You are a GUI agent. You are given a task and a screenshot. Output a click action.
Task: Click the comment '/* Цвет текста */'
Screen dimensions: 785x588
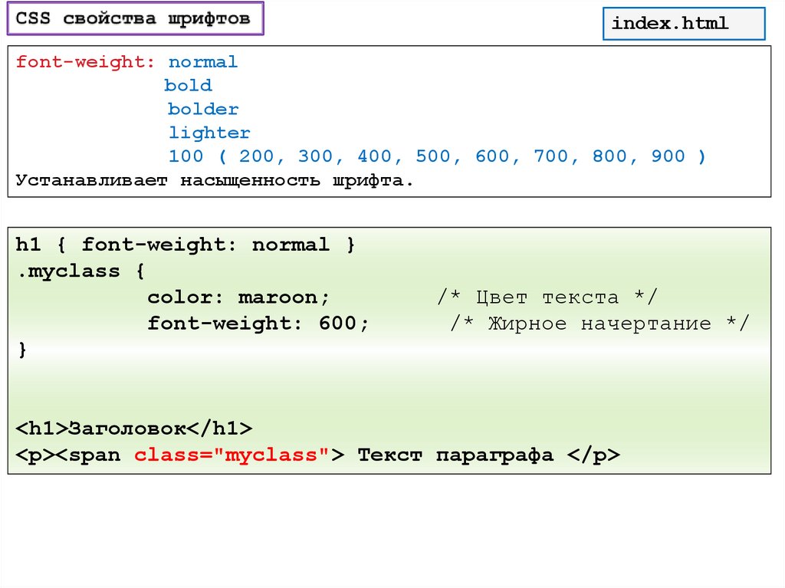(x=547, y=297)
